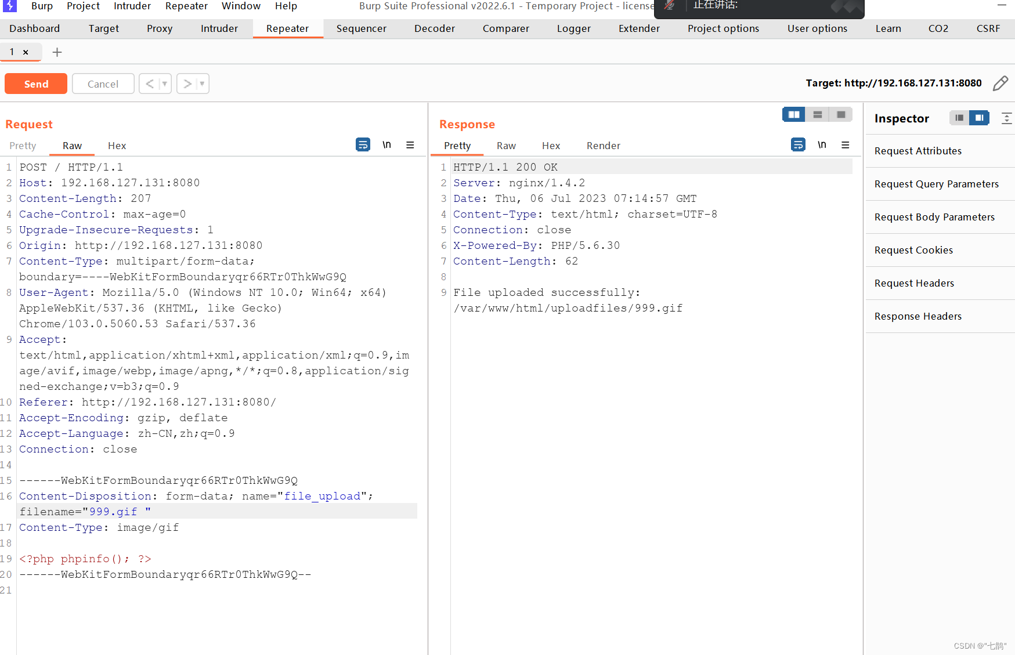
Task: Edit the target with the pencil icon
Action: (x=1000, y=83)
